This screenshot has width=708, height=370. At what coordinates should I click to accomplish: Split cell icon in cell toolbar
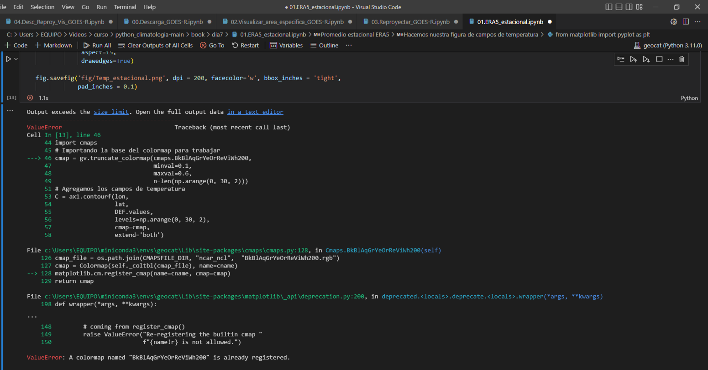[659, 59]
